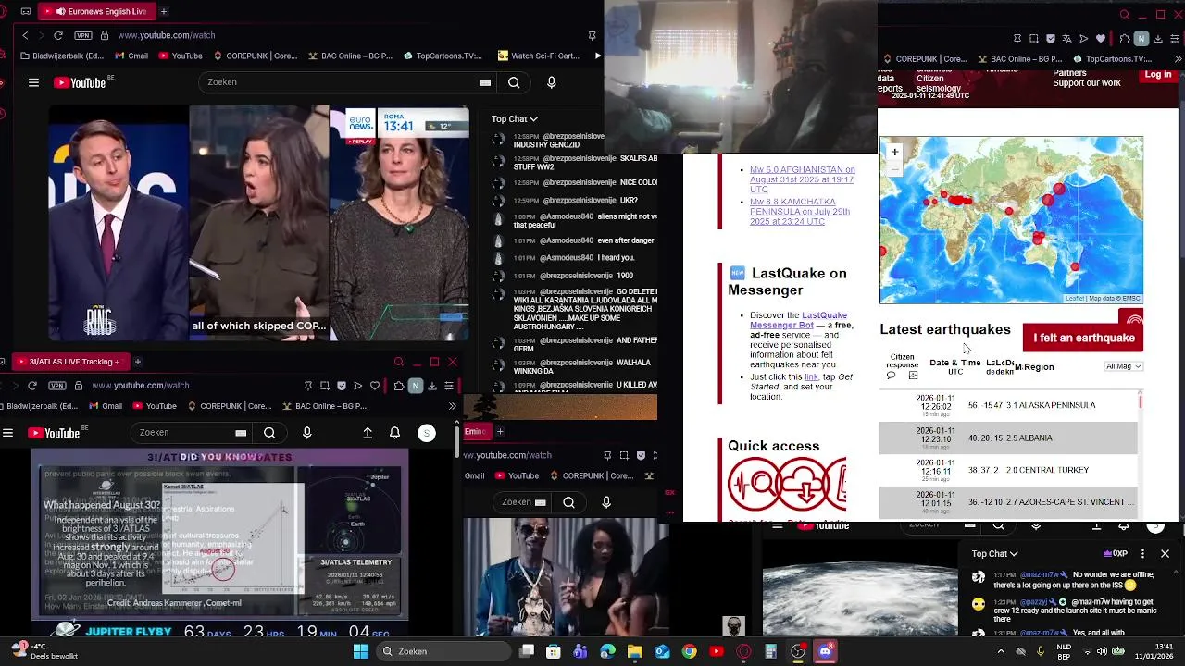Viewport: 1185px width, 666px height.
Task: Click search magnifier in Eminem YouTube window
Action: tap(569, 502)
